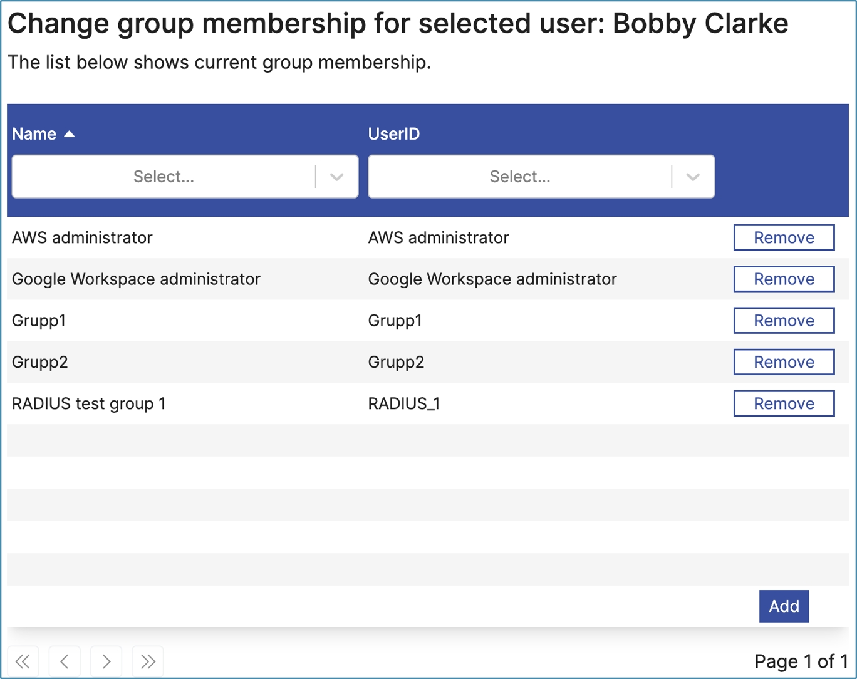Screen dimensions: 857x679
Task: Click the next page arrow
Action: 106,661
